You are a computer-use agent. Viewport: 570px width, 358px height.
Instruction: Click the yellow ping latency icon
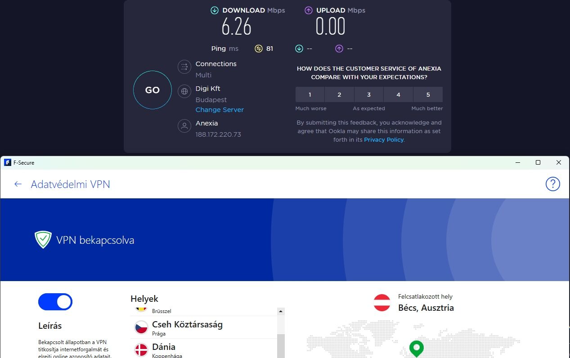[258, 49]
